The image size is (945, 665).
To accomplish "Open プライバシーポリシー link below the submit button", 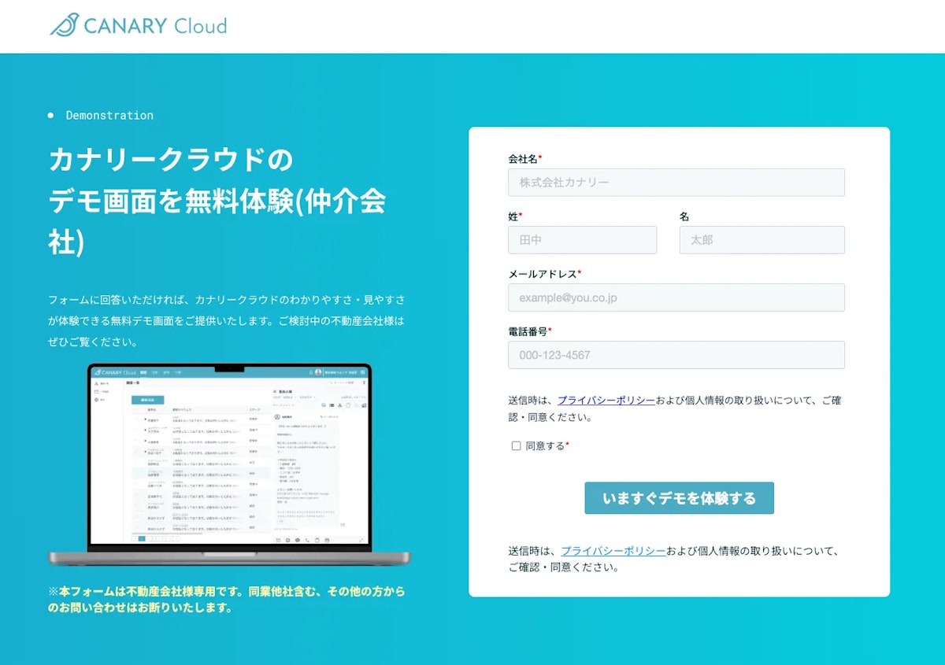I will [613, 551].
